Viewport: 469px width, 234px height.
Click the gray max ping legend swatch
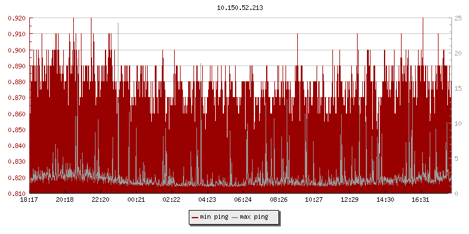(235, 218)
